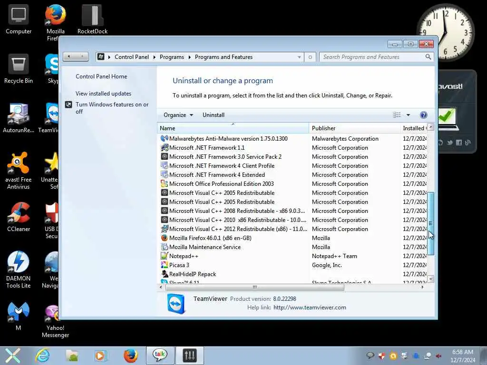
Task: Open View installed updates link
Action: click(103, 94)
